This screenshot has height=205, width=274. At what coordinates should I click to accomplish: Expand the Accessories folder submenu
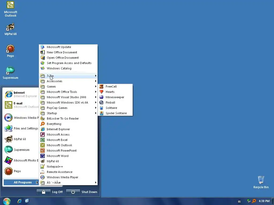tap(68, 81)
